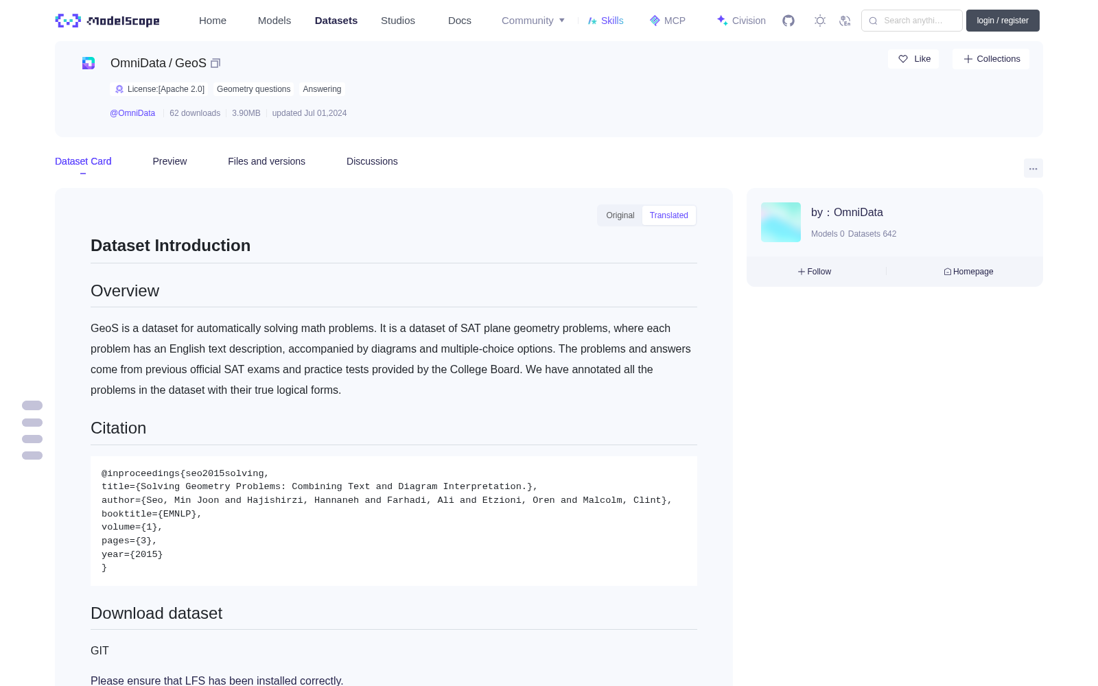Click the Citation heading

118,428
